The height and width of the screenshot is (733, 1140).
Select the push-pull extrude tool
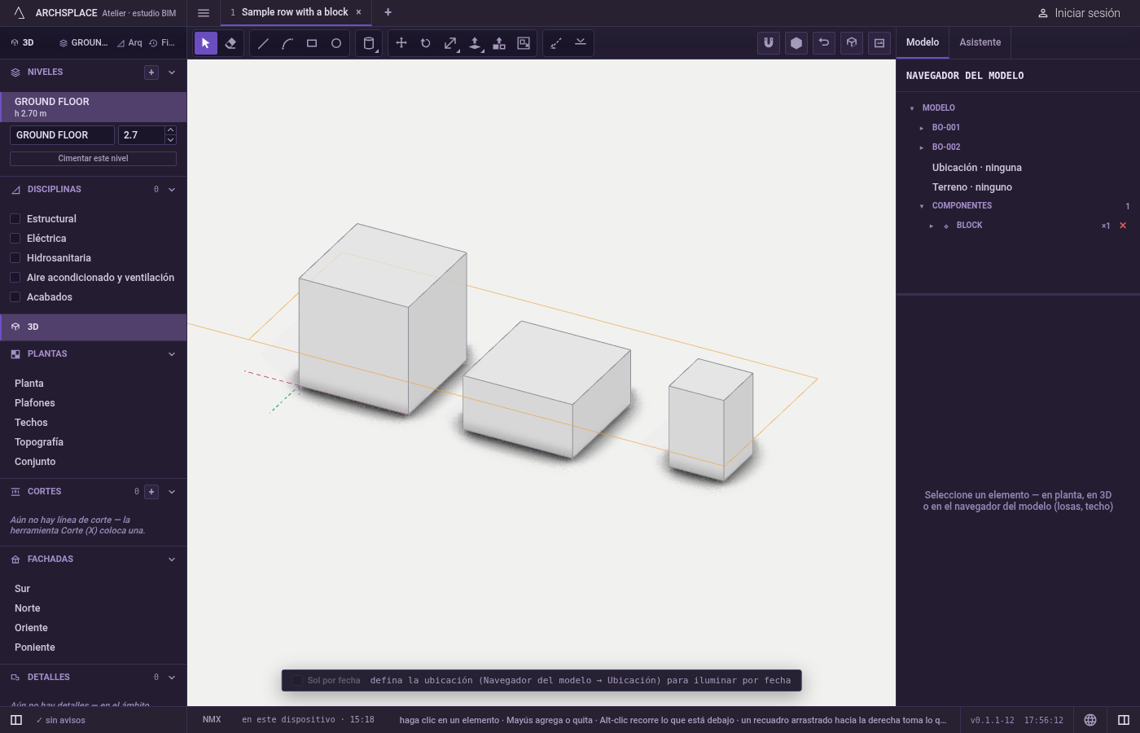pyautogui.click(x=475, y=43)
